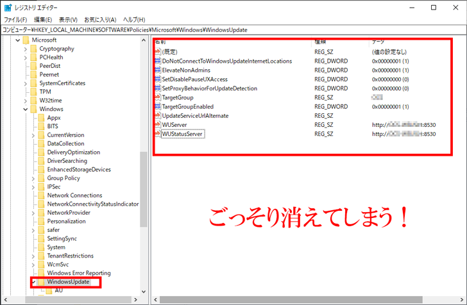This screenshot has width=467, height=305.
Task: Click the TargetGroupEnabled DWORD icon
Action: (x=158, y=106)
